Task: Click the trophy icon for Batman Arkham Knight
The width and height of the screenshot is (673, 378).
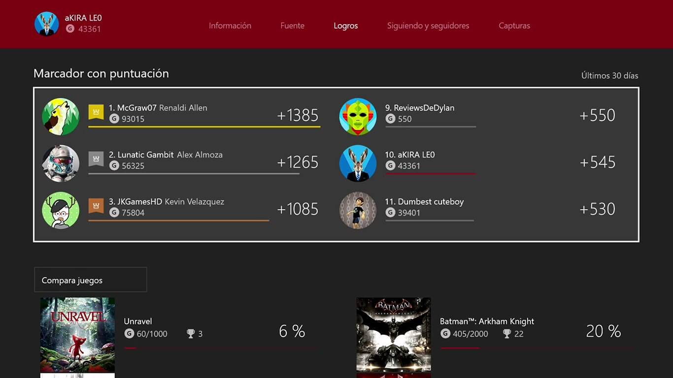Action: click(x=507, y=334)
